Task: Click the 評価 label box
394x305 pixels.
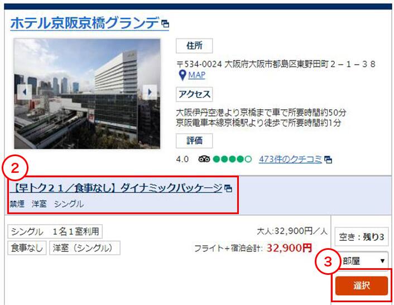Action: point(194,141)
